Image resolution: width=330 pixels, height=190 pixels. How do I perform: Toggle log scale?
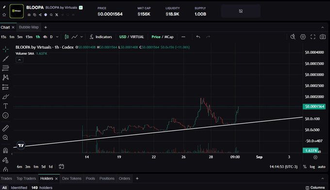pos(312,167)
